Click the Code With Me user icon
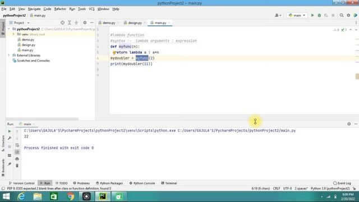 click(x=278, y=15)
